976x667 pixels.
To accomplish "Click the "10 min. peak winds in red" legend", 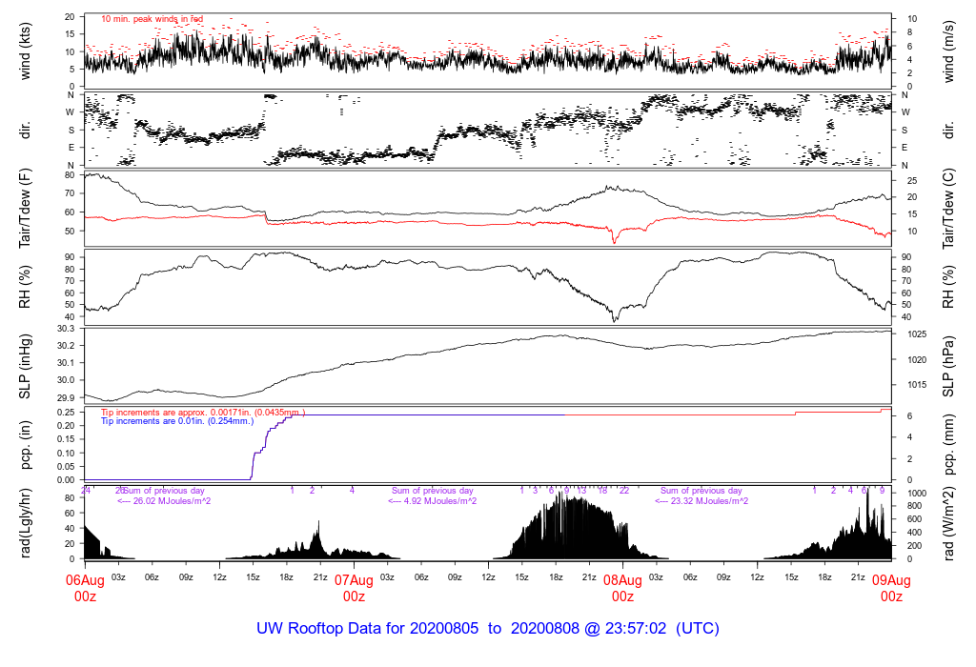I will click(152, 19).
